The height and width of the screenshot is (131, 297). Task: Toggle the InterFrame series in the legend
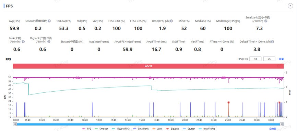pos(206,129)
